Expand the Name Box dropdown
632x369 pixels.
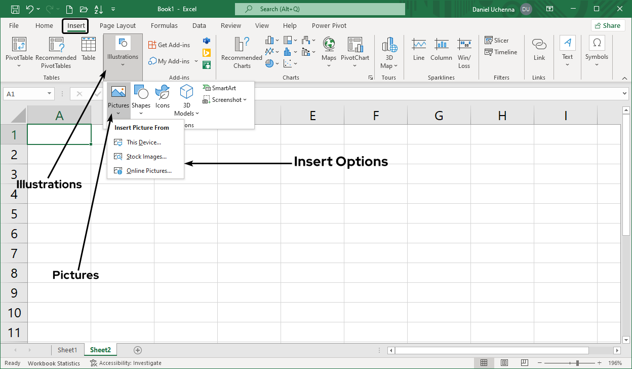[50, 94]
